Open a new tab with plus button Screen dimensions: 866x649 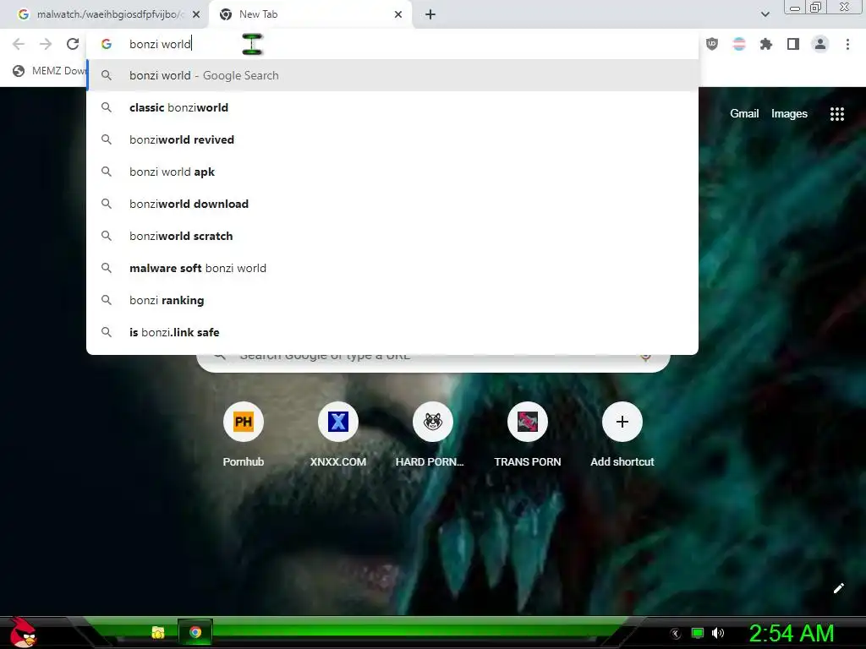pos(430,15)
